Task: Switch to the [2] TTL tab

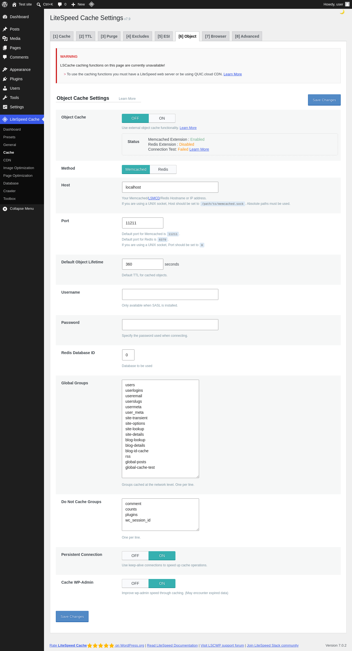Action: (x=86, y=36)
